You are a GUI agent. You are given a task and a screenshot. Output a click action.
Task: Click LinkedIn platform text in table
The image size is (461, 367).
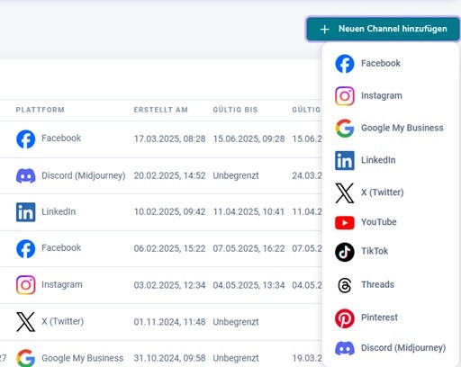click(59, 211)
